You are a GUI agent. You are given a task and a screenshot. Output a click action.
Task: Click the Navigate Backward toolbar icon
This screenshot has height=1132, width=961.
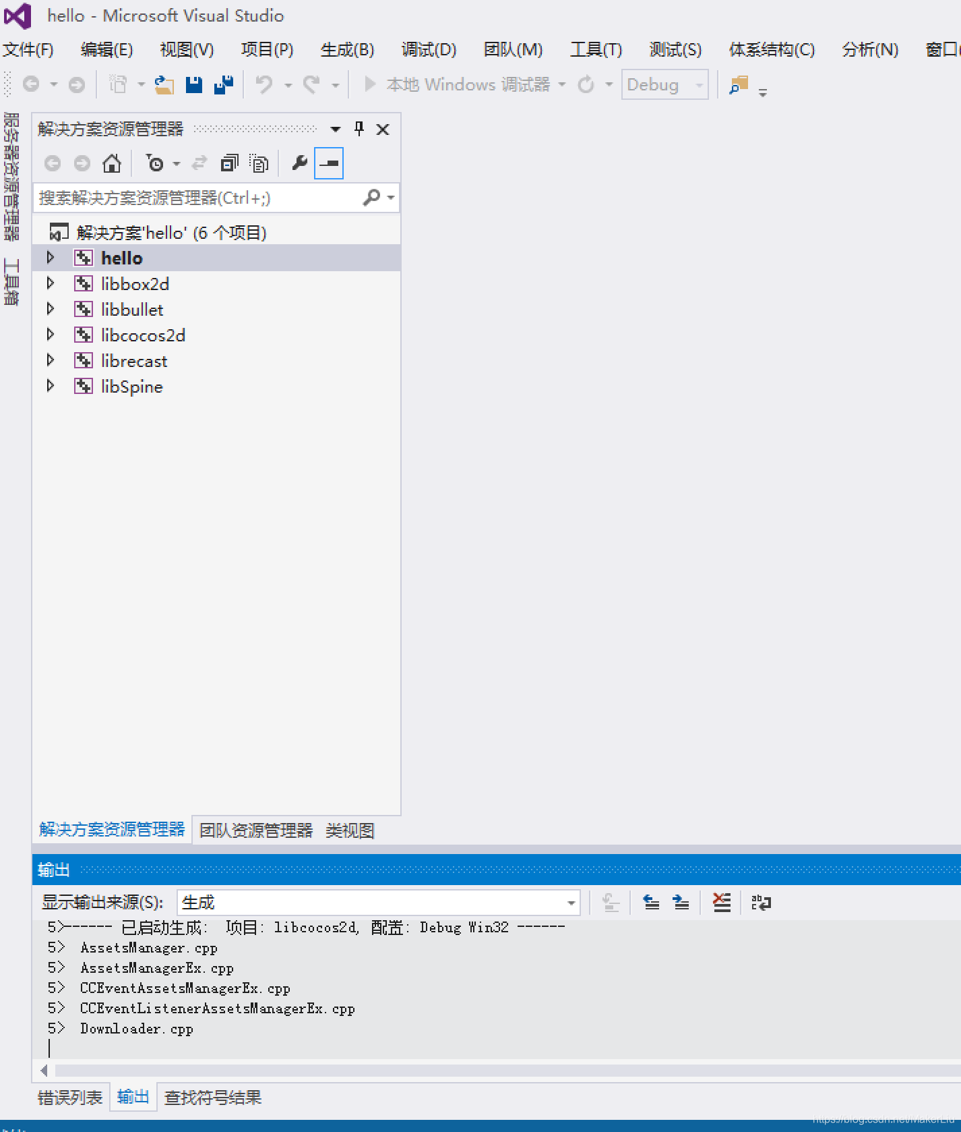click(x=31, y=84)
